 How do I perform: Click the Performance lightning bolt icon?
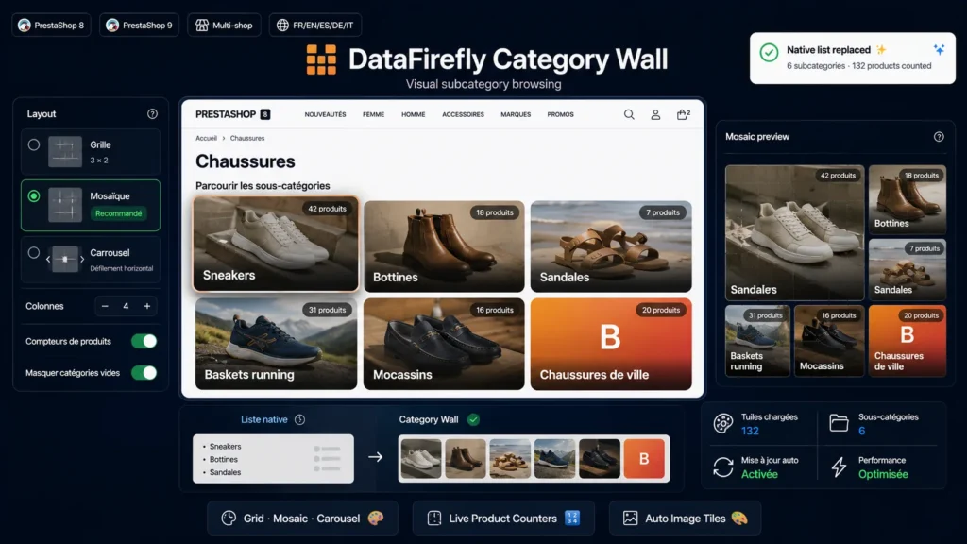[839, 467]
